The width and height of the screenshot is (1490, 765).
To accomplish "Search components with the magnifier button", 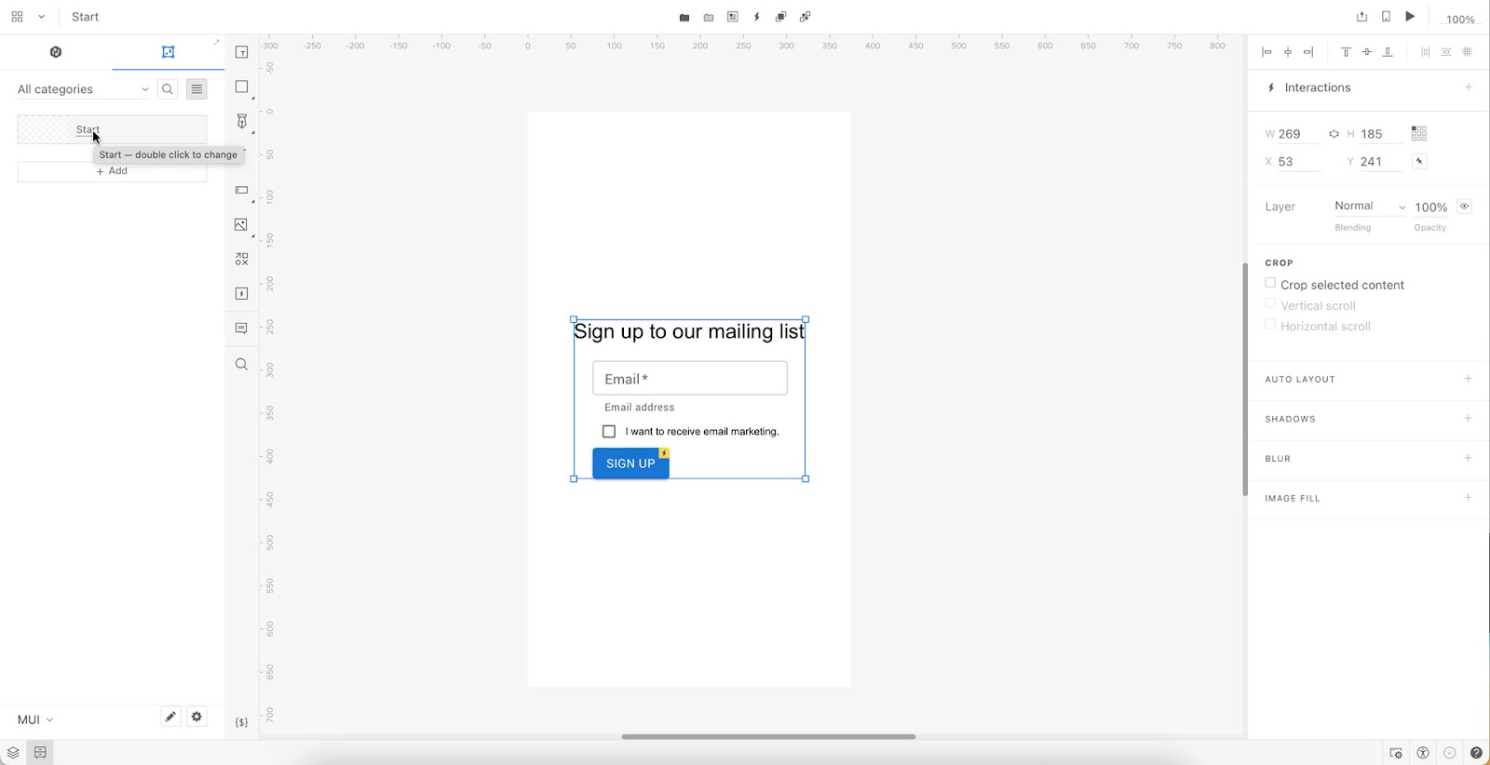I will [x=168, y=89].
